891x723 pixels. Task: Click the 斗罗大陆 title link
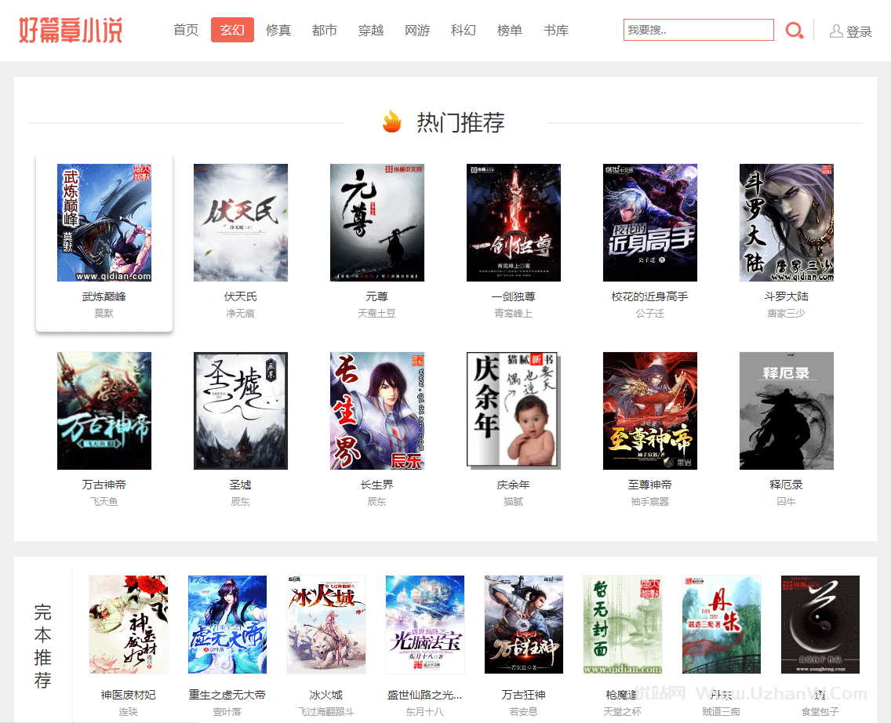pyautogui.click(x=786, y=296)
